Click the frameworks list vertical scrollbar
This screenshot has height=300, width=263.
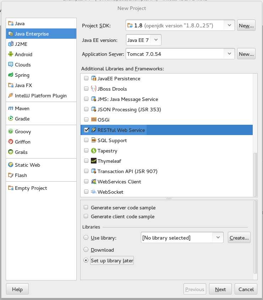[x=255, y=174]
